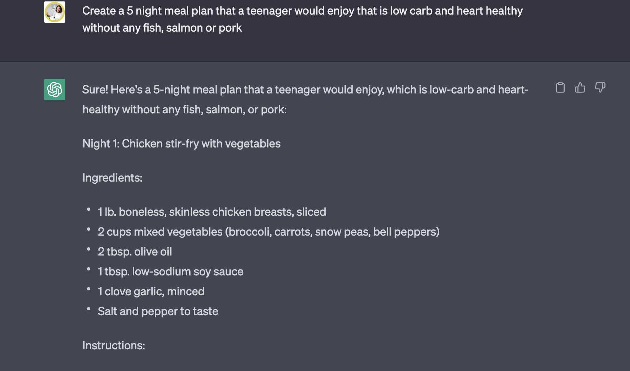Click the mixed vegetables ingredient line
The image size is (630, 371).
268,232
